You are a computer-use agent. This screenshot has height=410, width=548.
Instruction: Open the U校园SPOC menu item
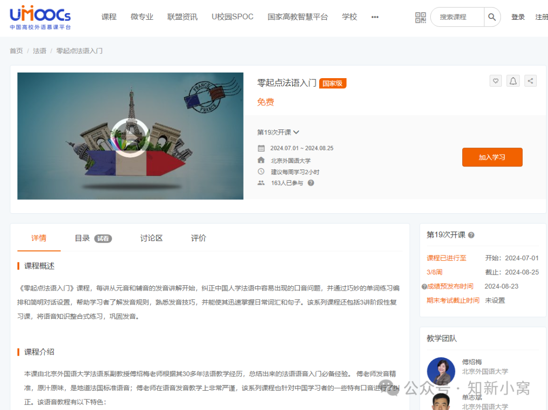pos(232,16)
